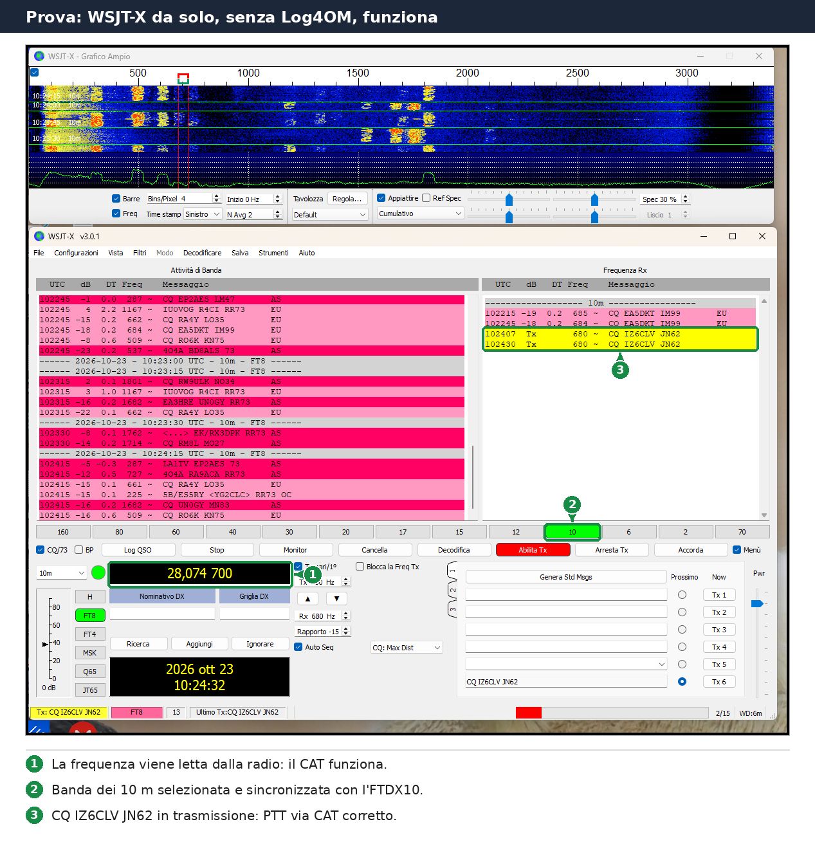The image size is (815, 851).
Task: Open the Filtri menu
Action: tap(140, 253)
